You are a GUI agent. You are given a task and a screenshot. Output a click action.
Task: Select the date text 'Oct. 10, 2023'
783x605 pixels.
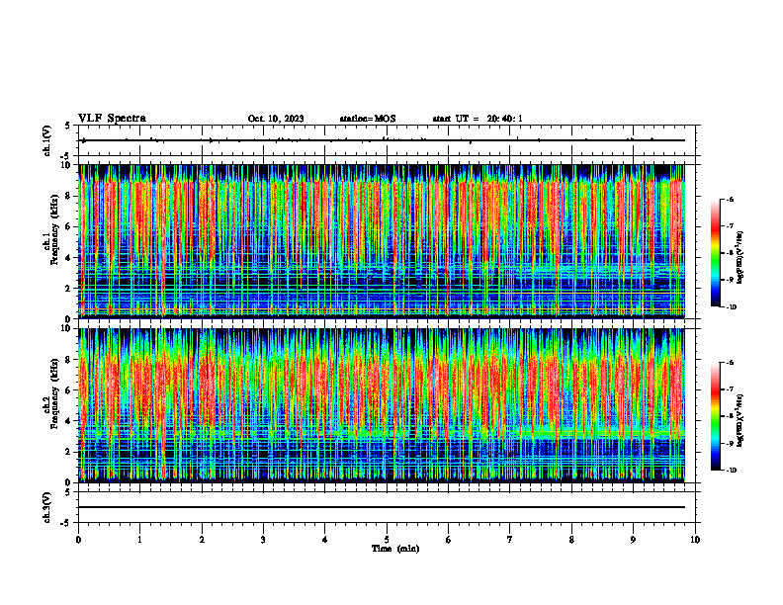coord(276,119)
